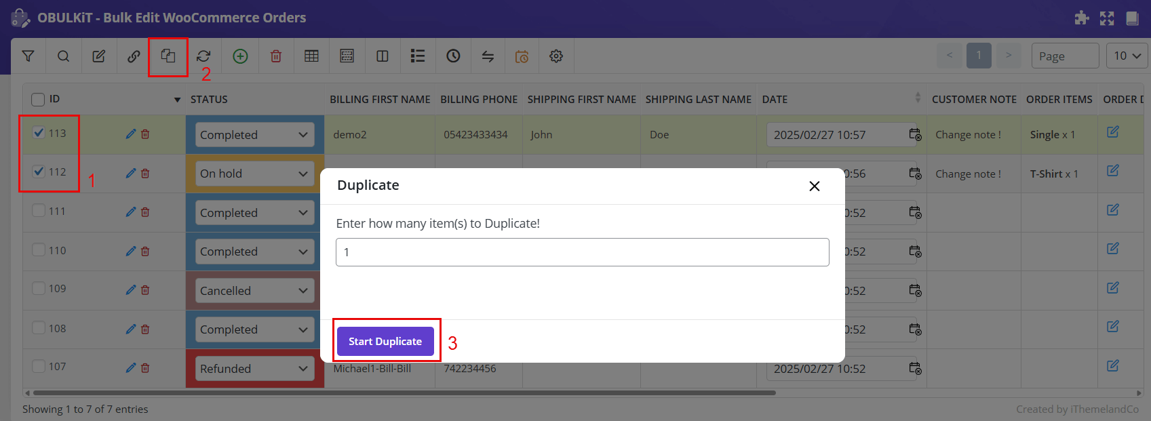Open the quick search magnifier
Image resolution: width=1151 pixels, height=421 pixels.
(63, 56)
